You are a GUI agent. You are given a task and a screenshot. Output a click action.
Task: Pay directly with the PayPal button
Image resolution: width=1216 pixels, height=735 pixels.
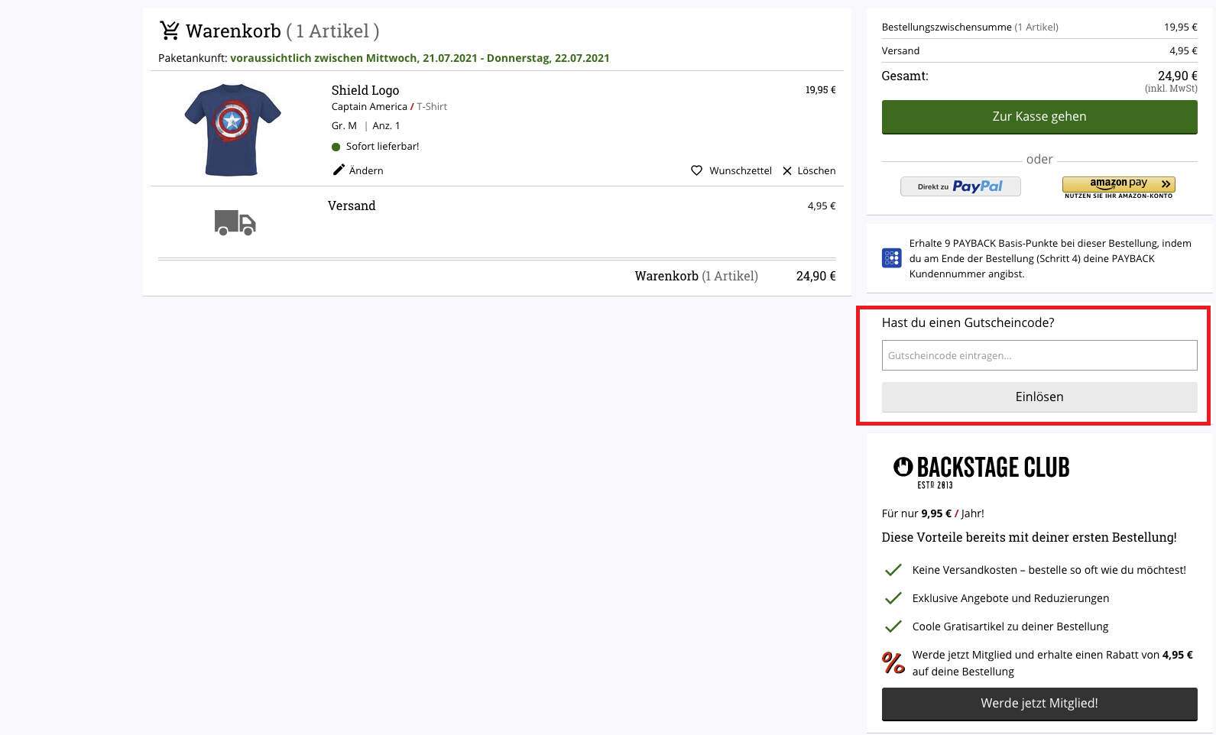tap(960, 186)
